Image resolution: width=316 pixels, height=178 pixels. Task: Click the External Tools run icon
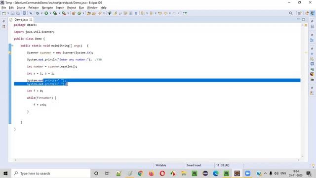point(64,13)
